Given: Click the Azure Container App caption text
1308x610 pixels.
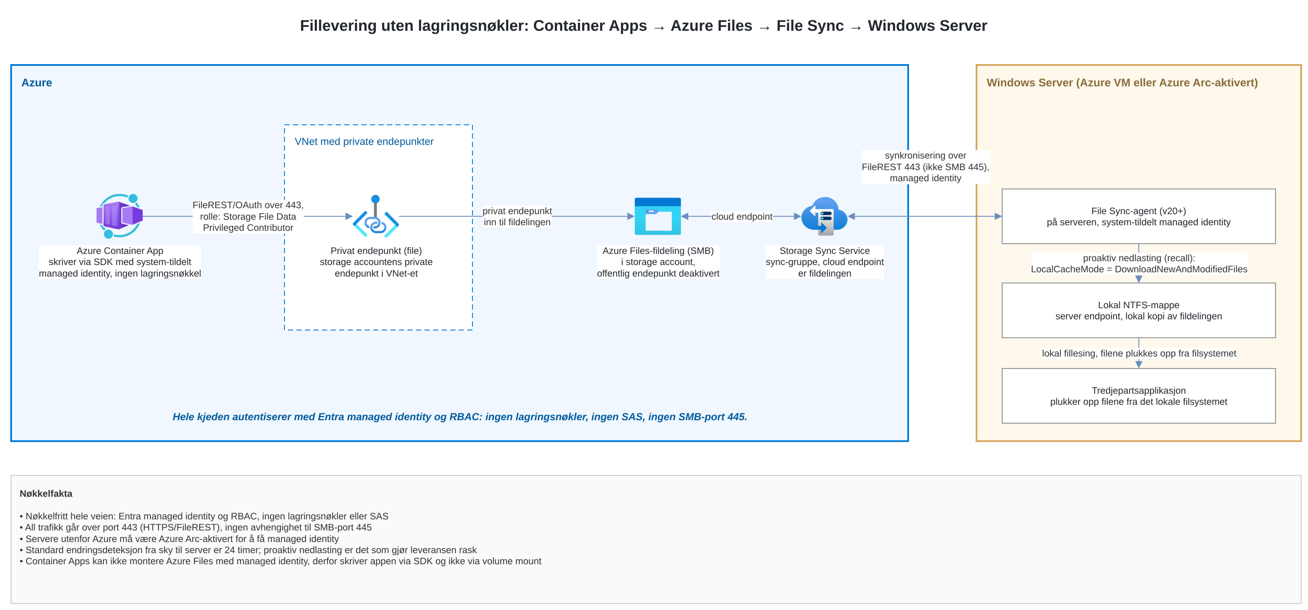Looking at the screenshot, I should pos(120,262).
